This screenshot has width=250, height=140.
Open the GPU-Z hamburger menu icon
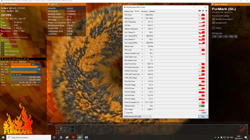coord(206,11)
